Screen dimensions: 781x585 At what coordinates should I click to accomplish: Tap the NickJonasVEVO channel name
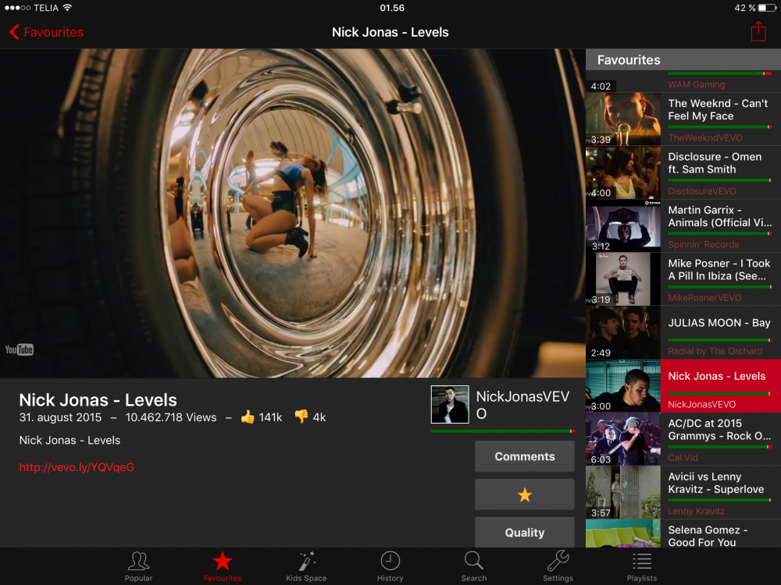click(x=522, y=404)
